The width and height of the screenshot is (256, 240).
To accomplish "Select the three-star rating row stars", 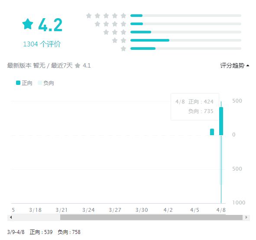I will point(115,32).
